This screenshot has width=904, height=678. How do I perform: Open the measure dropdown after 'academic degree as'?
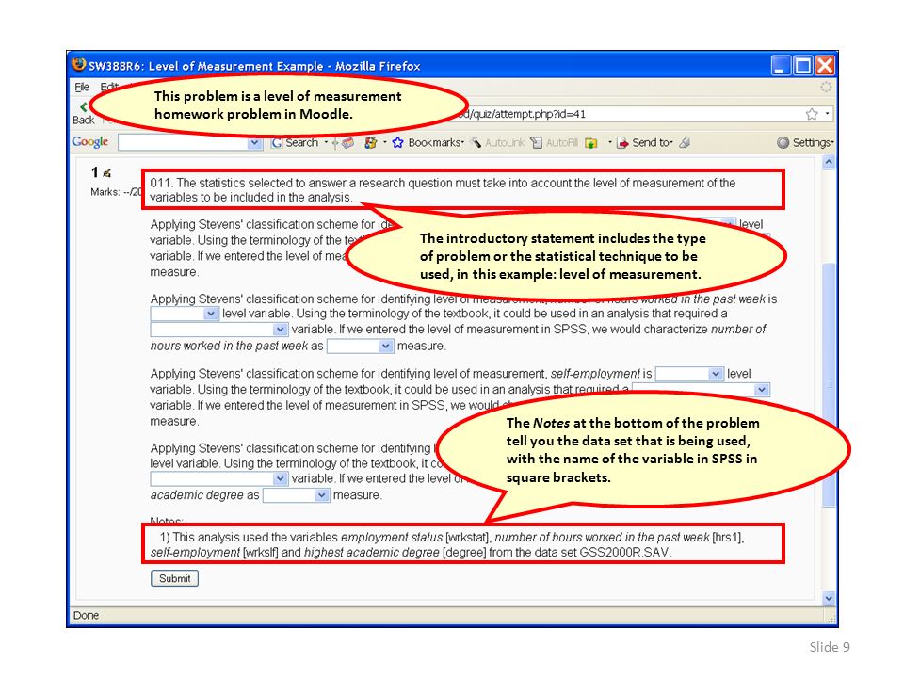click(297, 495)
